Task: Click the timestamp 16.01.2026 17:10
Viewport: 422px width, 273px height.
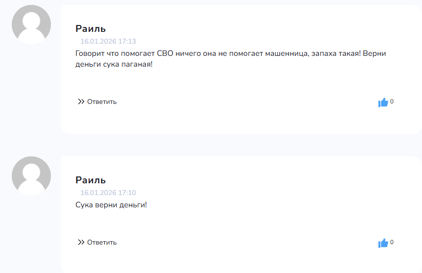Action: (108, 193)
